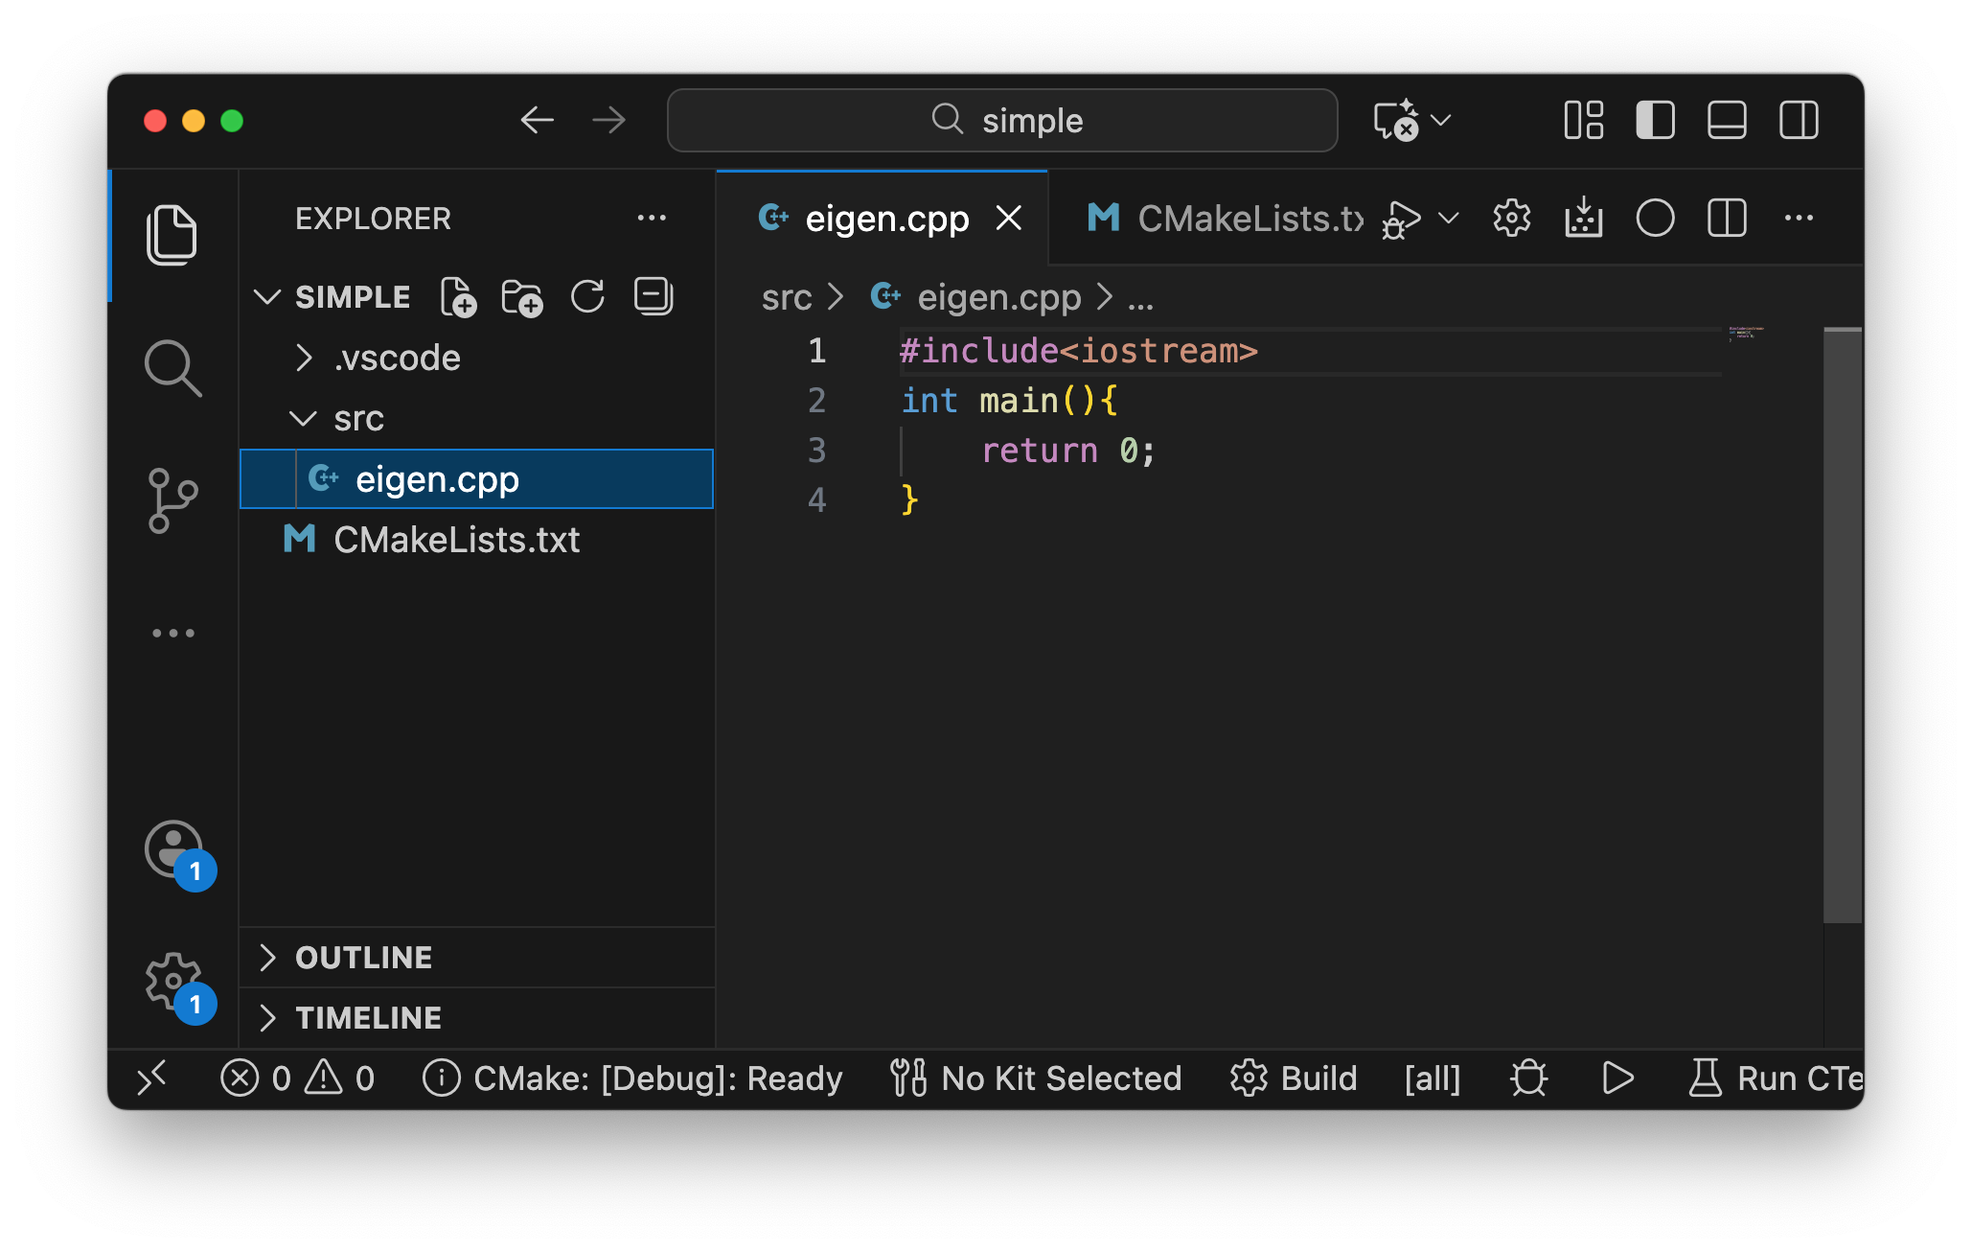Image resolution: width=1972 pixels, height=1252 pixels.
Task: Switch to the CMakeLists.txt tab
Action: point(1227,219)
